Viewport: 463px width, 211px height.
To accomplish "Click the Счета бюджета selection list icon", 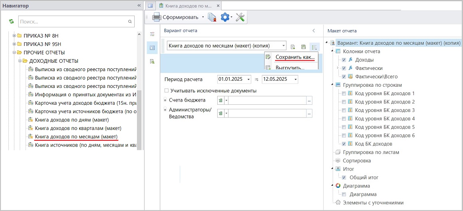I will (220, 100).
